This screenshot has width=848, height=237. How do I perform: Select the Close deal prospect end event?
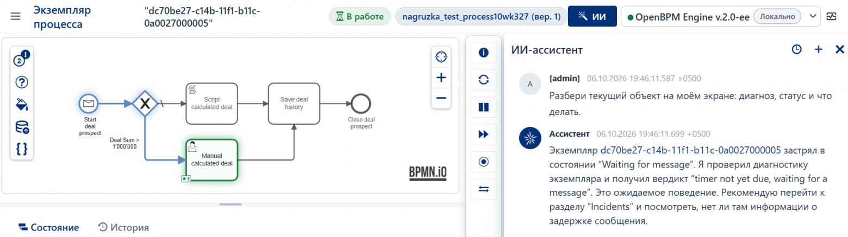click(360, 103)
